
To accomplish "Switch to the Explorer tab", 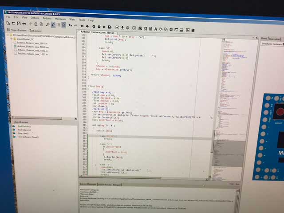I will click(37, 31).
